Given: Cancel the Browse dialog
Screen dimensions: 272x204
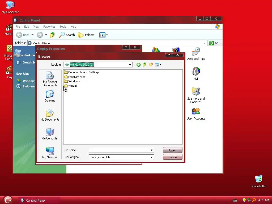Looking at the screenshot, I should pos(173,157).
